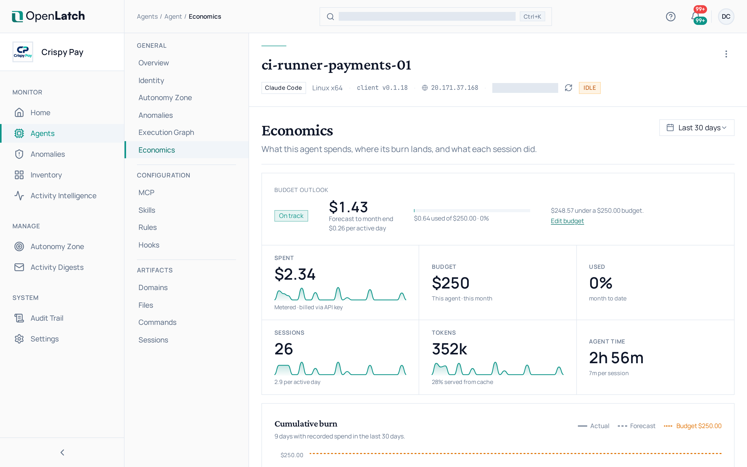
Task: Click the Tokens sparkline chart
Action: point(497,368)
